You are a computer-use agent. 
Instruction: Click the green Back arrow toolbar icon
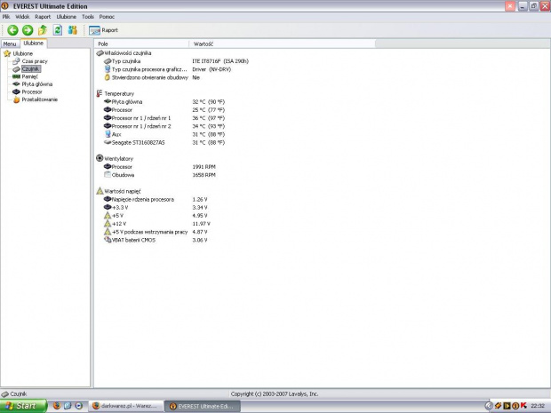12,30
